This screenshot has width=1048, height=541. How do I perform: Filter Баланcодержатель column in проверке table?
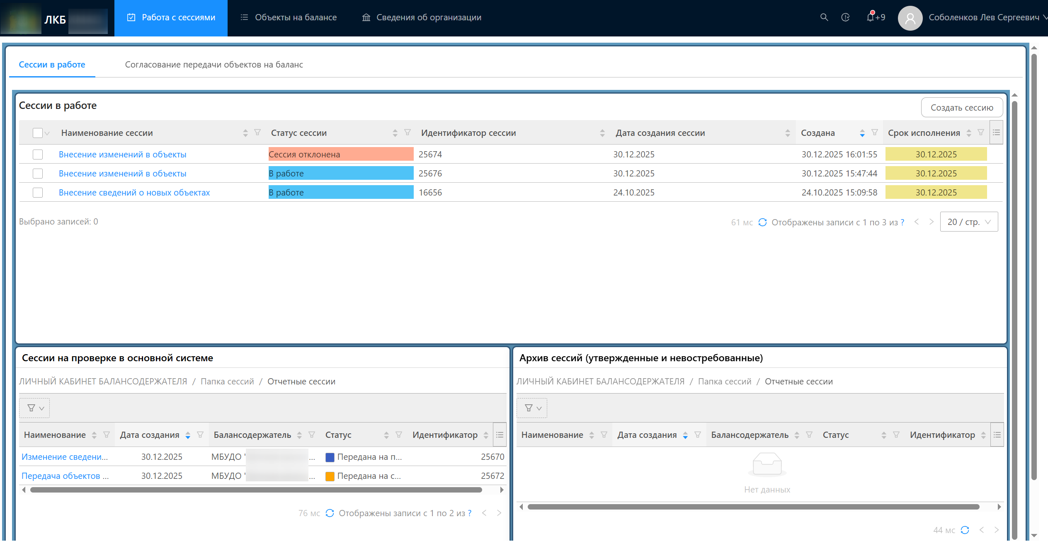(312, 435)
